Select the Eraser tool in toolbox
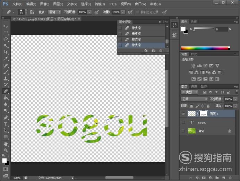 6,91
